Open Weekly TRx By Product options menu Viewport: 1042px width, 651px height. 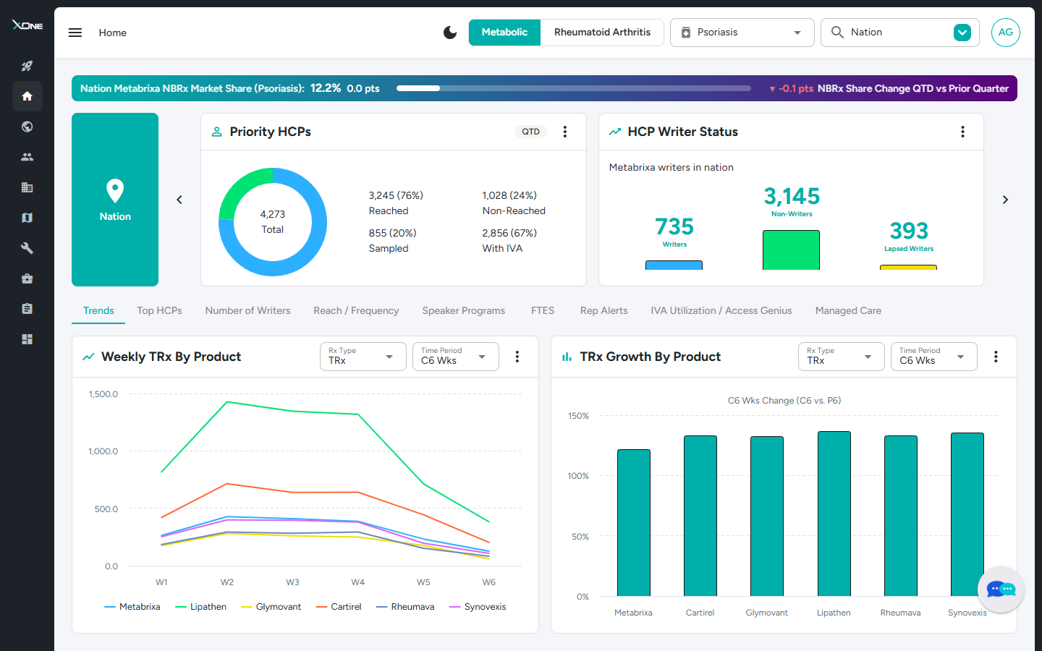click(x=517, y=357)
